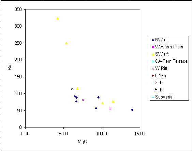The width and height of the screenshot is (192, 151).
Task: Select the SW rift triangle near Ba 250
Action: (x=66, y=43)
